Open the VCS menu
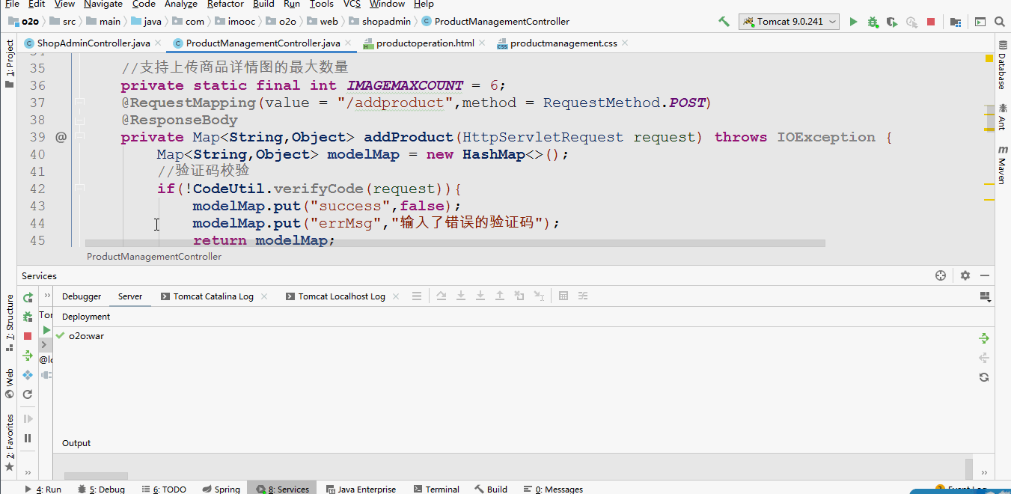1011x494 pixels. point(352,4)
